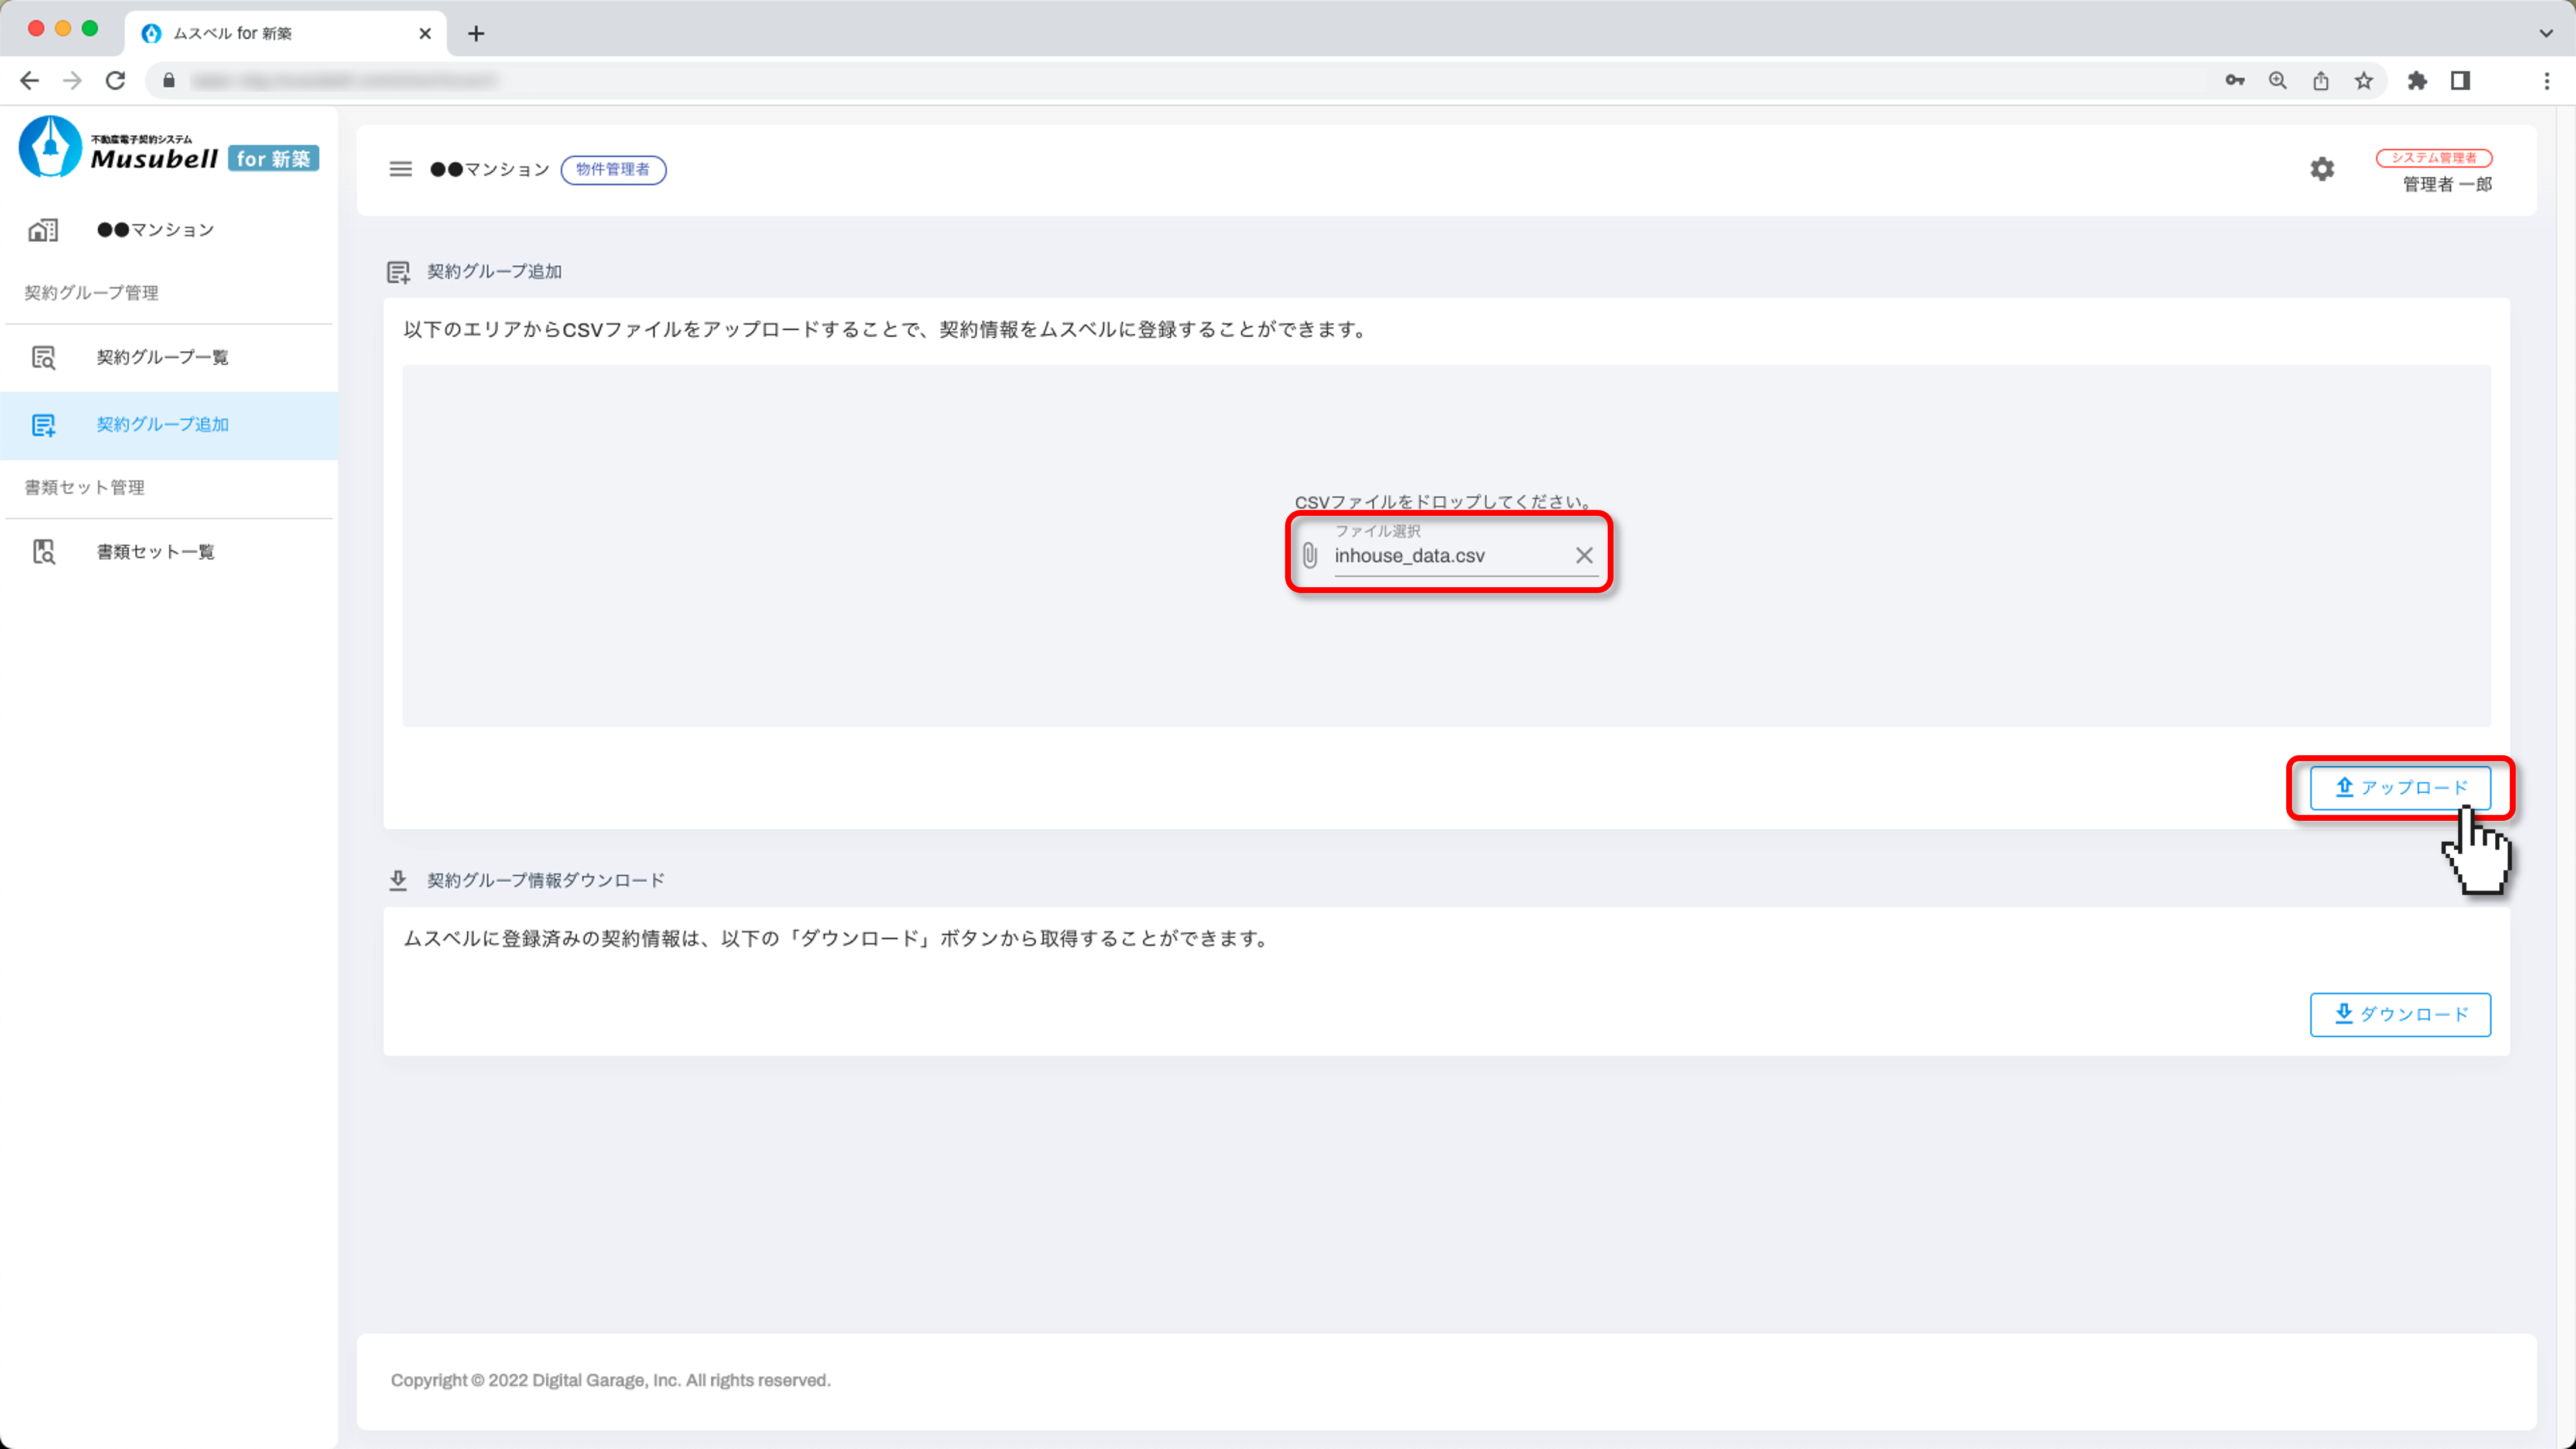Open the settings gear icon
Image resolution: width=2576 pixels, height=1449 pixels.
pyautogui.click(x=2321, y=169)
